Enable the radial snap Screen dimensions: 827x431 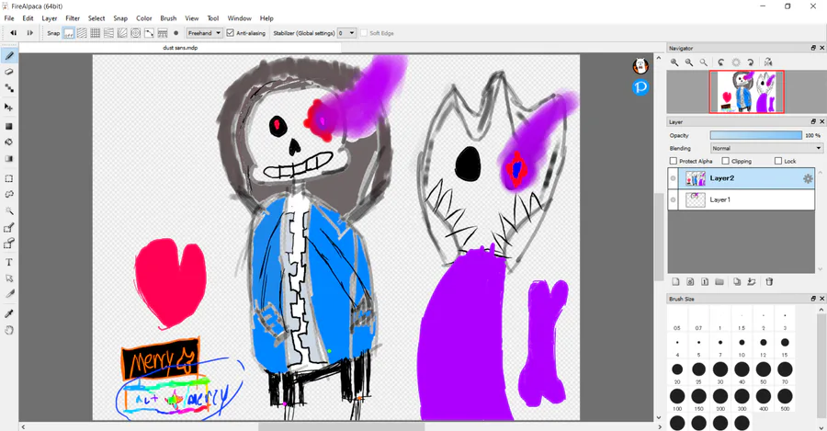point(122,33)
